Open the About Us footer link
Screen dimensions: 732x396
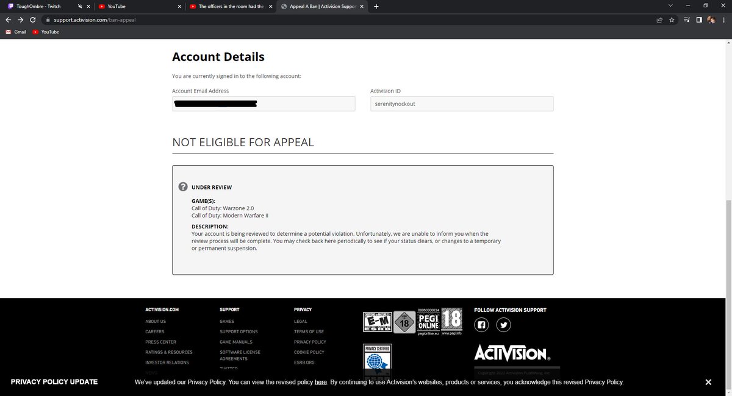156,321
